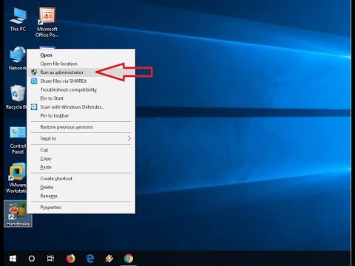The height and width of the screenshot is (266, 355).
Task: Launch Microsoft Edge from the taskbar
Action: click(x=90, y=259)
